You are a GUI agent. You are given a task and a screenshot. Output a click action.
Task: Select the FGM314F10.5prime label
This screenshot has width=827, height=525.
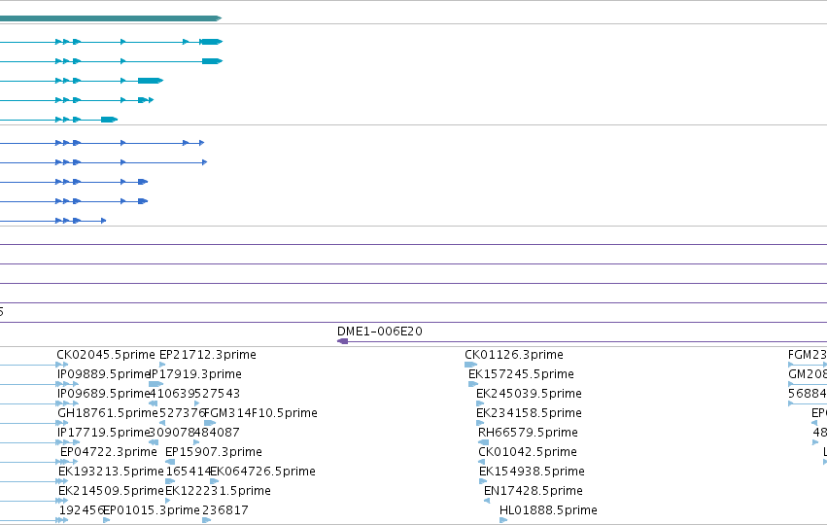260,413
